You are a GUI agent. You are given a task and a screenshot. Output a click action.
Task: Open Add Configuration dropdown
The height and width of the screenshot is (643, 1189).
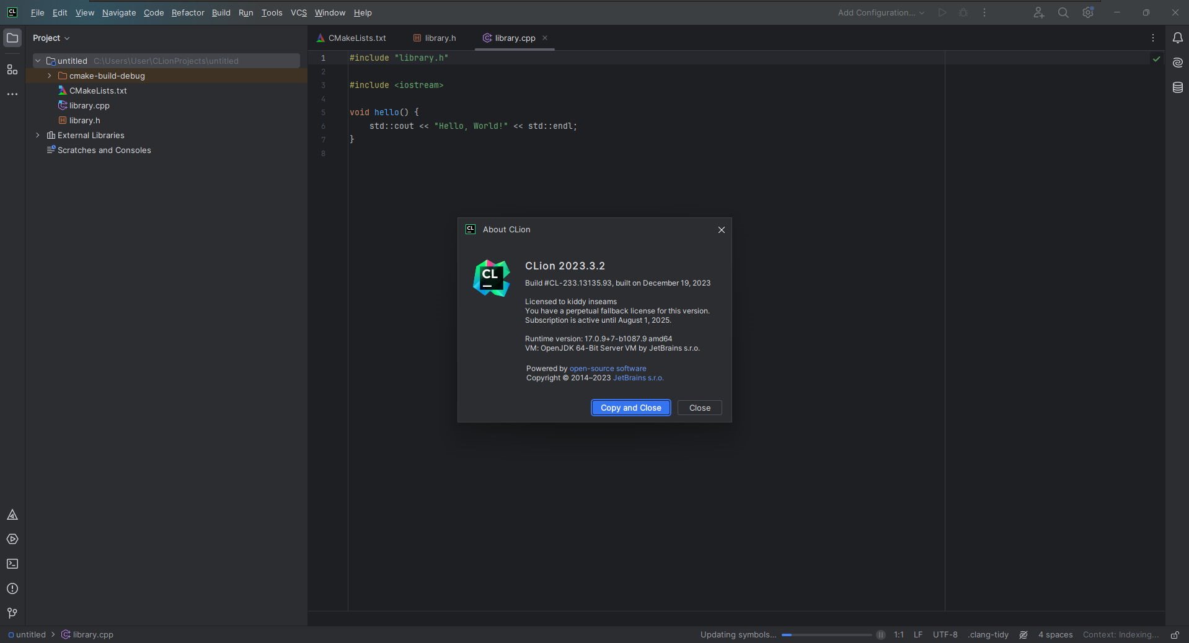pyautogui.click(x=881, y=12)
